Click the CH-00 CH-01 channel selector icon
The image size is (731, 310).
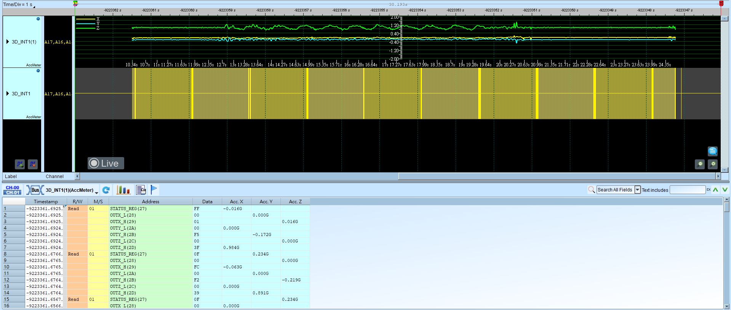coord(13,190)
